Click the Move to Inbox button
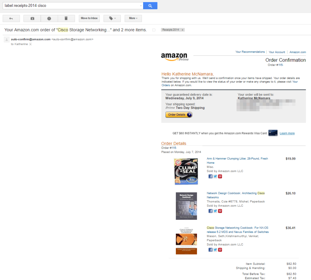The height and width of the screenshot is (280, 311). (89, 18)
